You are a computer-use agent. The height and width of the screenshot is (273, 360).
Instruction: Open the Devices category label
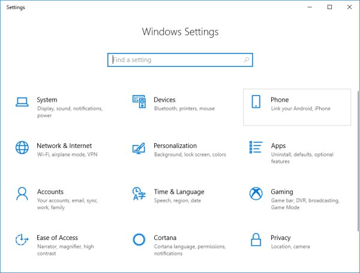164,100
